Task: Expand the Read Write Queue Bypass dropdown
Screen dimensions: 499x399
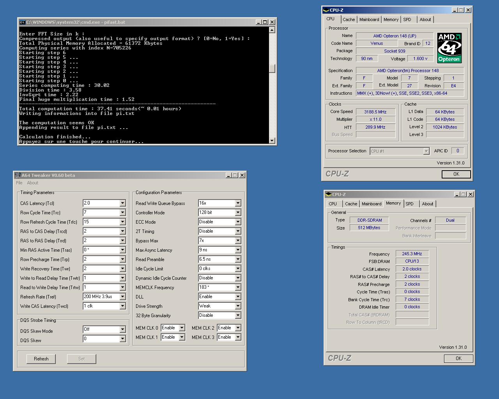Action: click(238, 203)
